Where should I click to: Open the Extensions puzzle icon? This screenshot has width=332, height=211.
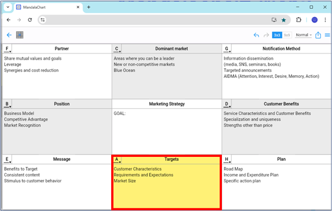[299, 20]
